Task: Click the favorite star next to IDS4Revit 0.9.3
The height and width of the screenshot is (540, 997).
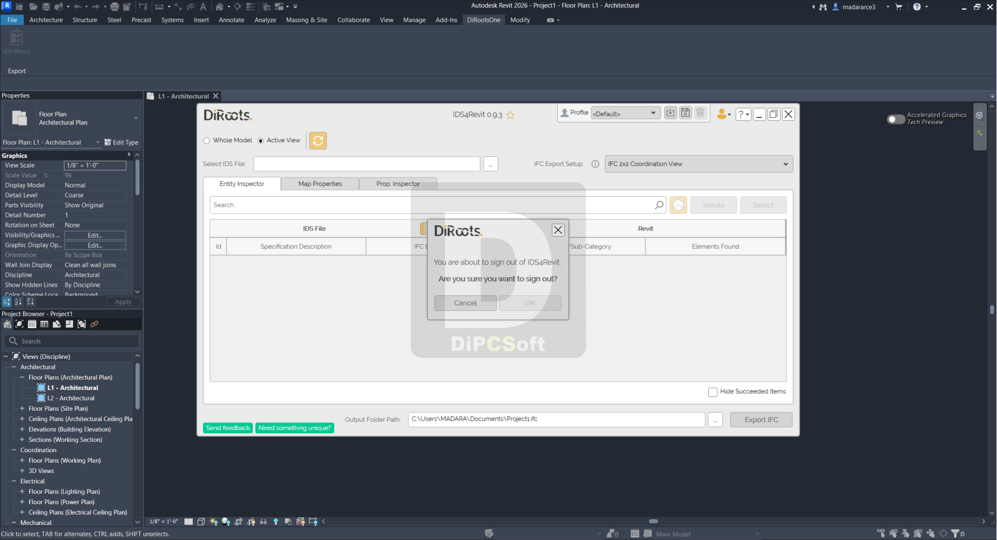Action: [510, 115]
